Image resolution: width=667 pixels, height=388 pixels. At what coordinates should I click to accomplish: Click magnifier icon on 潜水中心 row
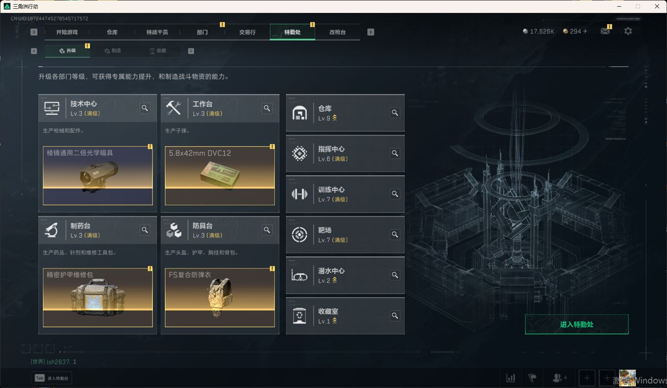(x=395, y=275)
